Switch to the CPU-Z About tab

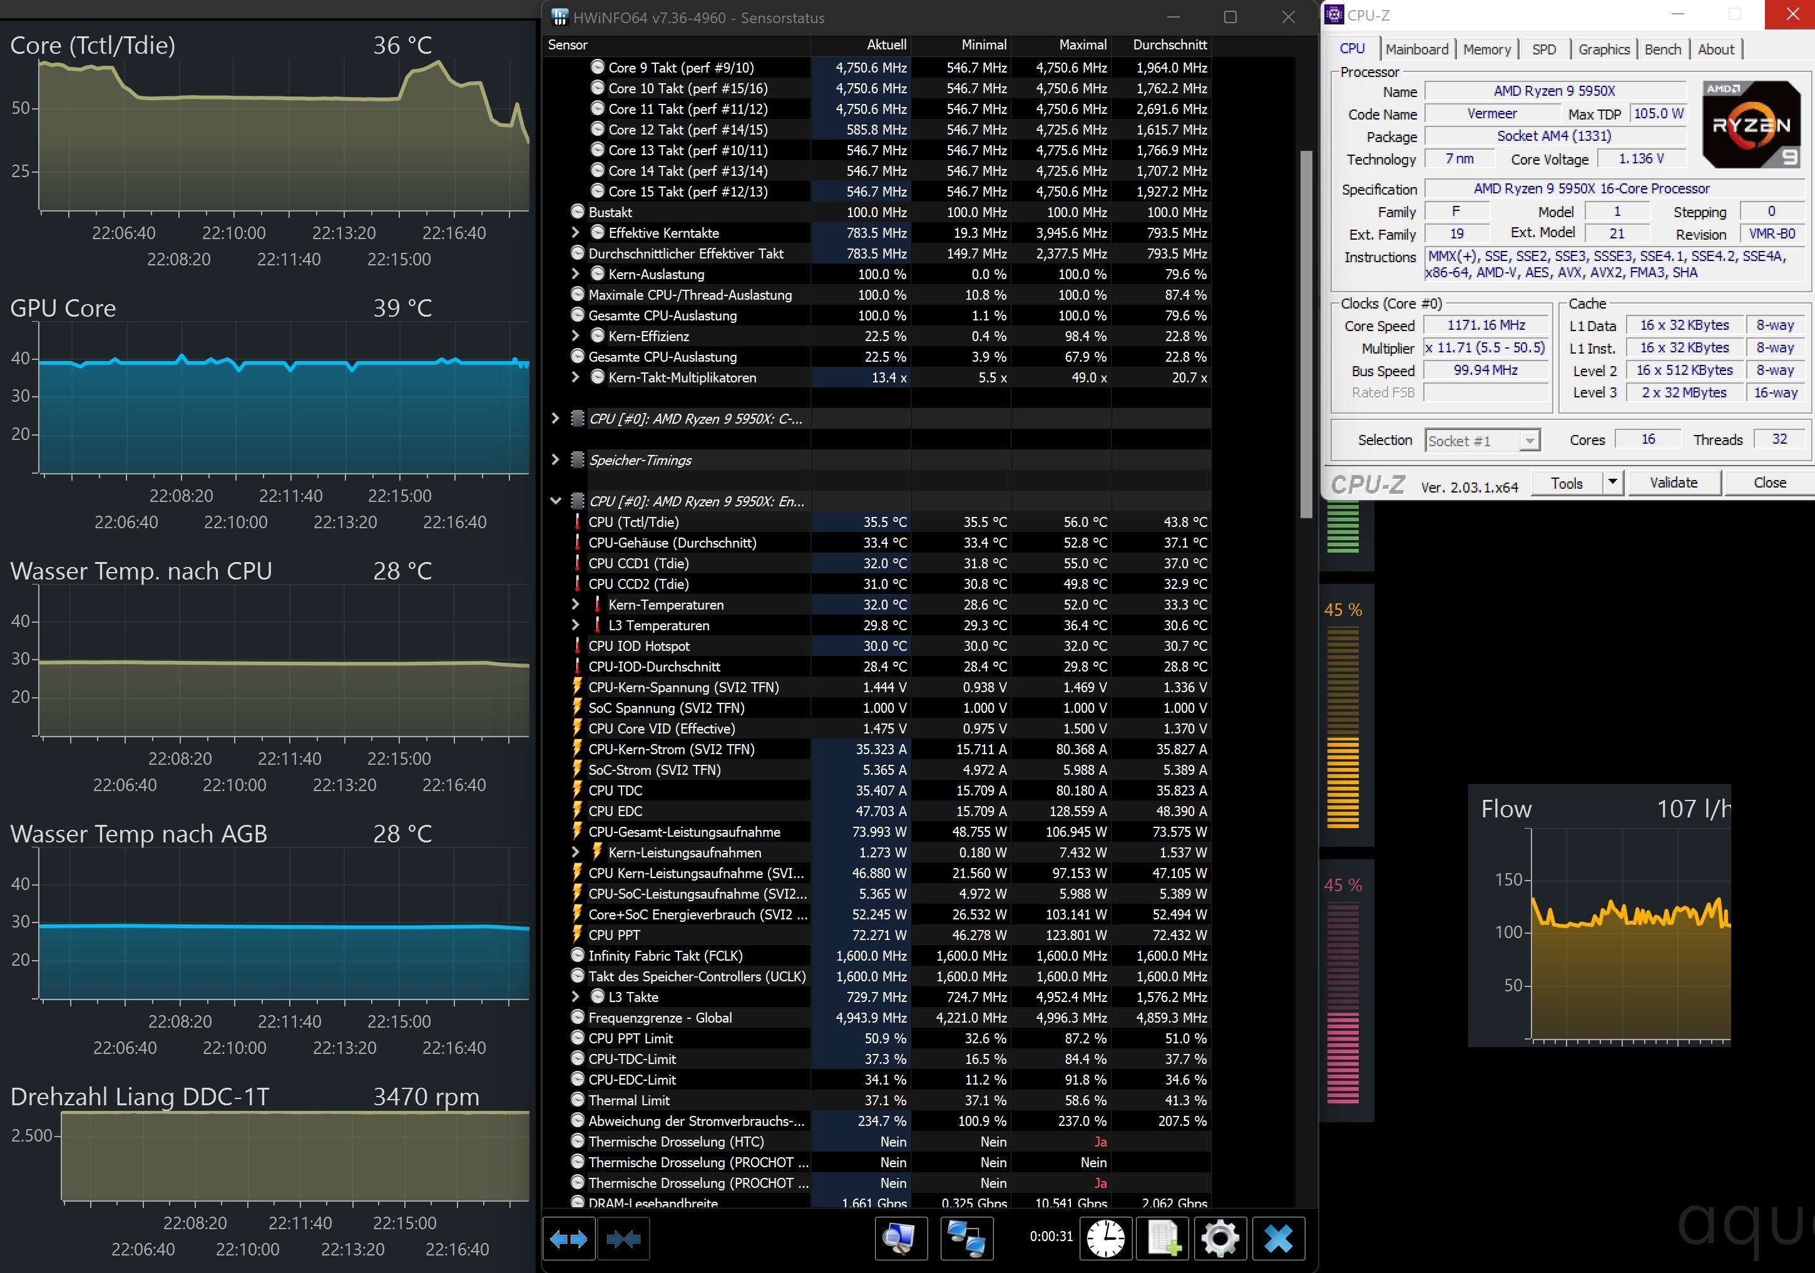[1715, 49]
